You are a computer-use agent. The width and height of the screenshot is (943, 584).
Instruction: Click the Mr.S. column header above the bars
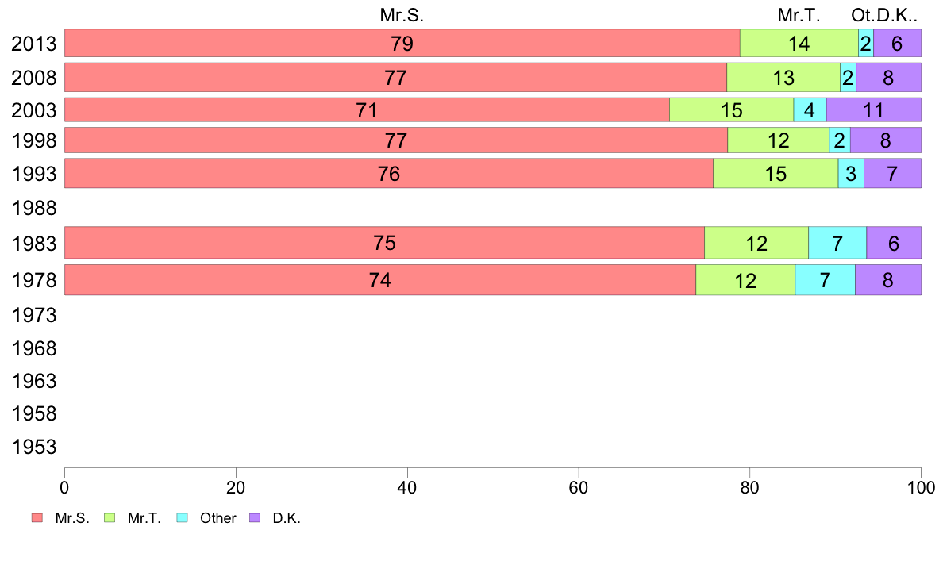[402, 15]
